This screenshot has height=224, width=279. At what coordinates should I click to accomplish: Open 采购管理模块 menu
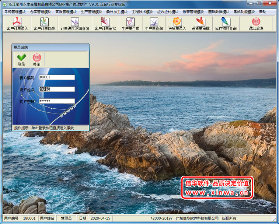click(15, 12)
